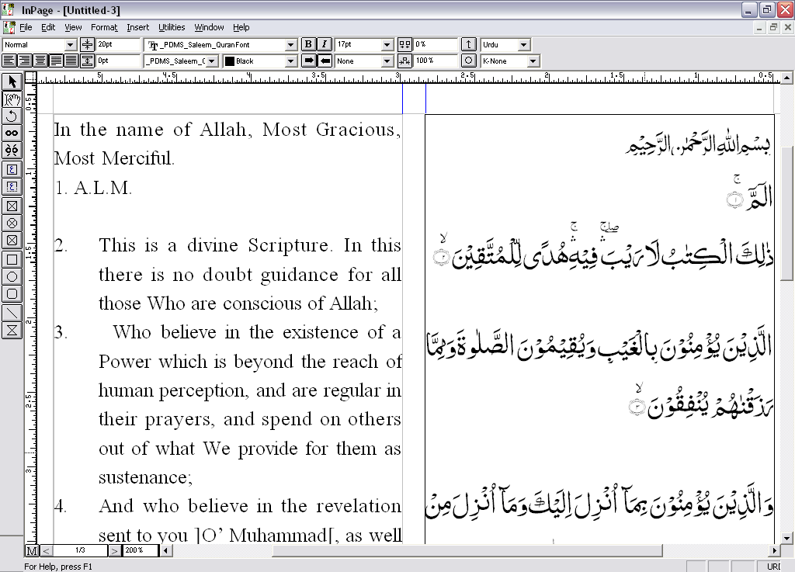Image resolution: width=795 pixels, height=572 pixels.
Task: Open the Utilities menu
Action: click(172, 27)
